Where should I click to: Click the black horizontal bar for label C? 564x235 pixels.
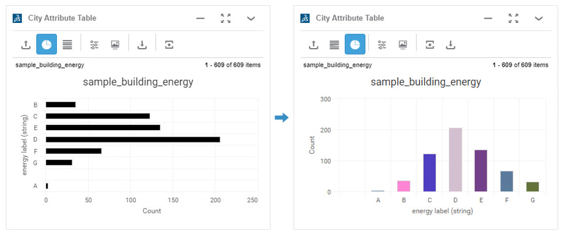tap(98, 116)
